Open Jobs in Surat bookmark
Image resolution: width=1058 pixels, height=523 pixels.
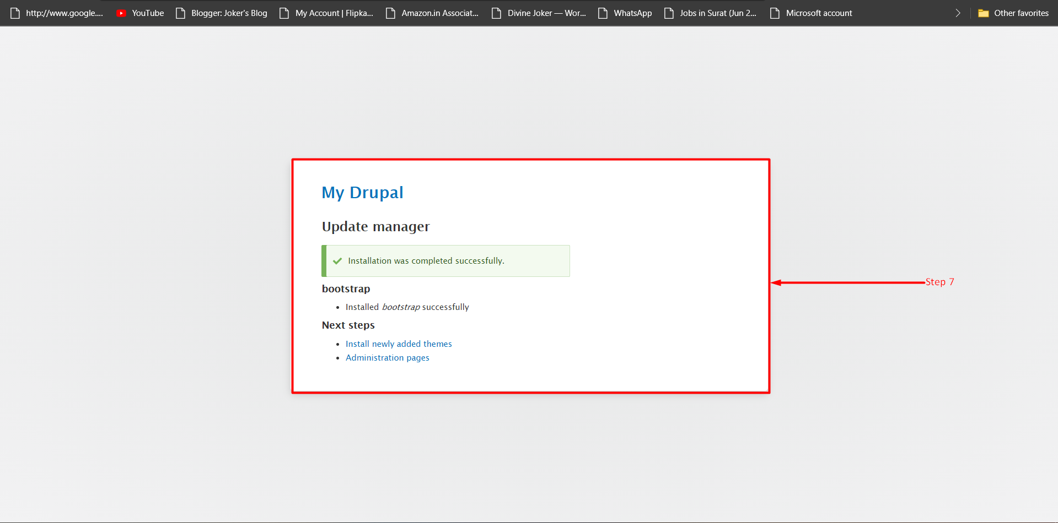pyautogui.click(x=710, y=13)
